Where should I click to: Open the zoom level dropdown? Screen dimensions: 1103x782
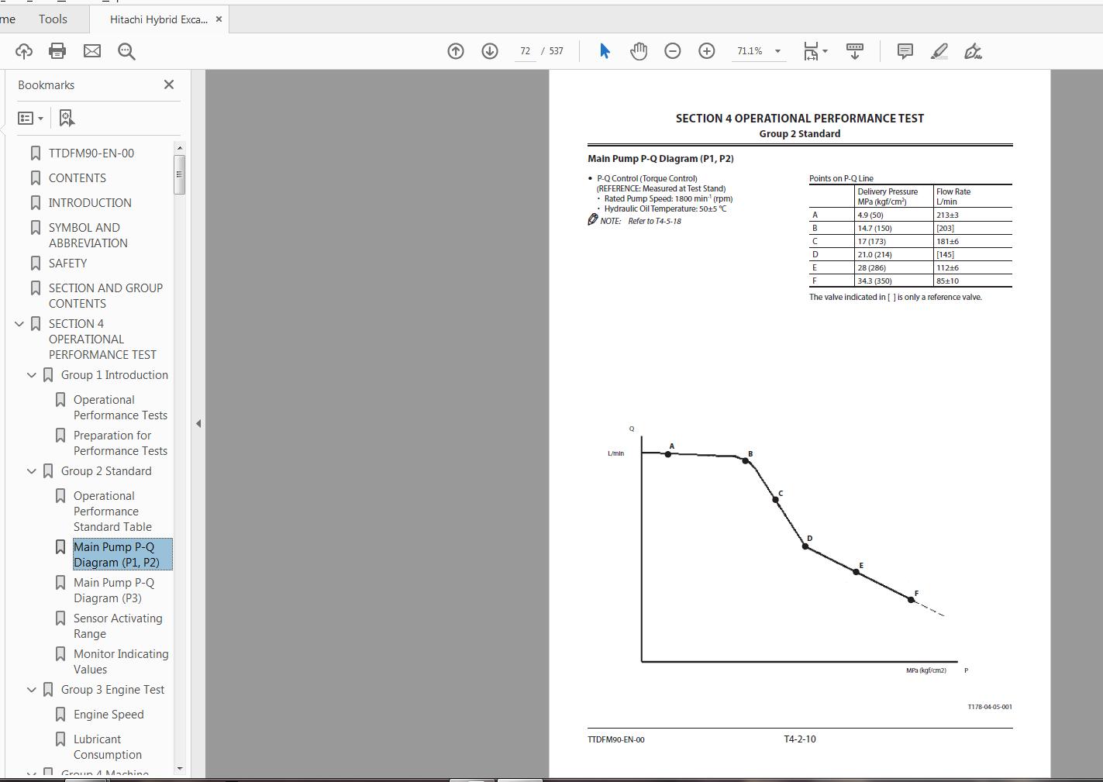[x=777, y=51]
